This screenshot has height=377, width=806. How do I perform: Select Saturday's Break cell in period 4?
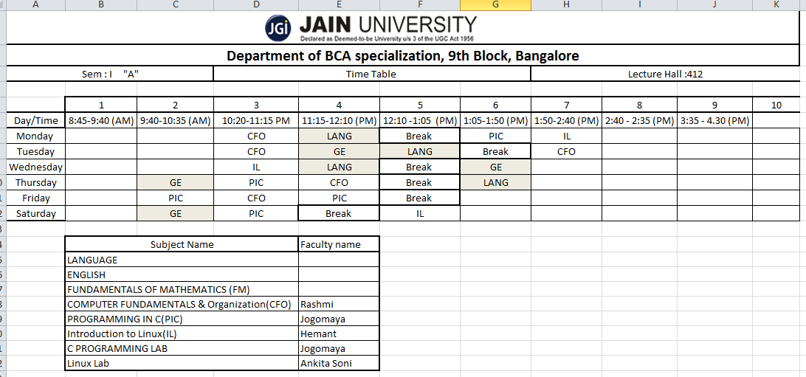(339, 213)
